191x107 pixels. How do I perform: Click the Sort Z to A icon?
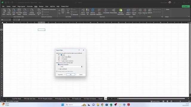click(59, 13)
